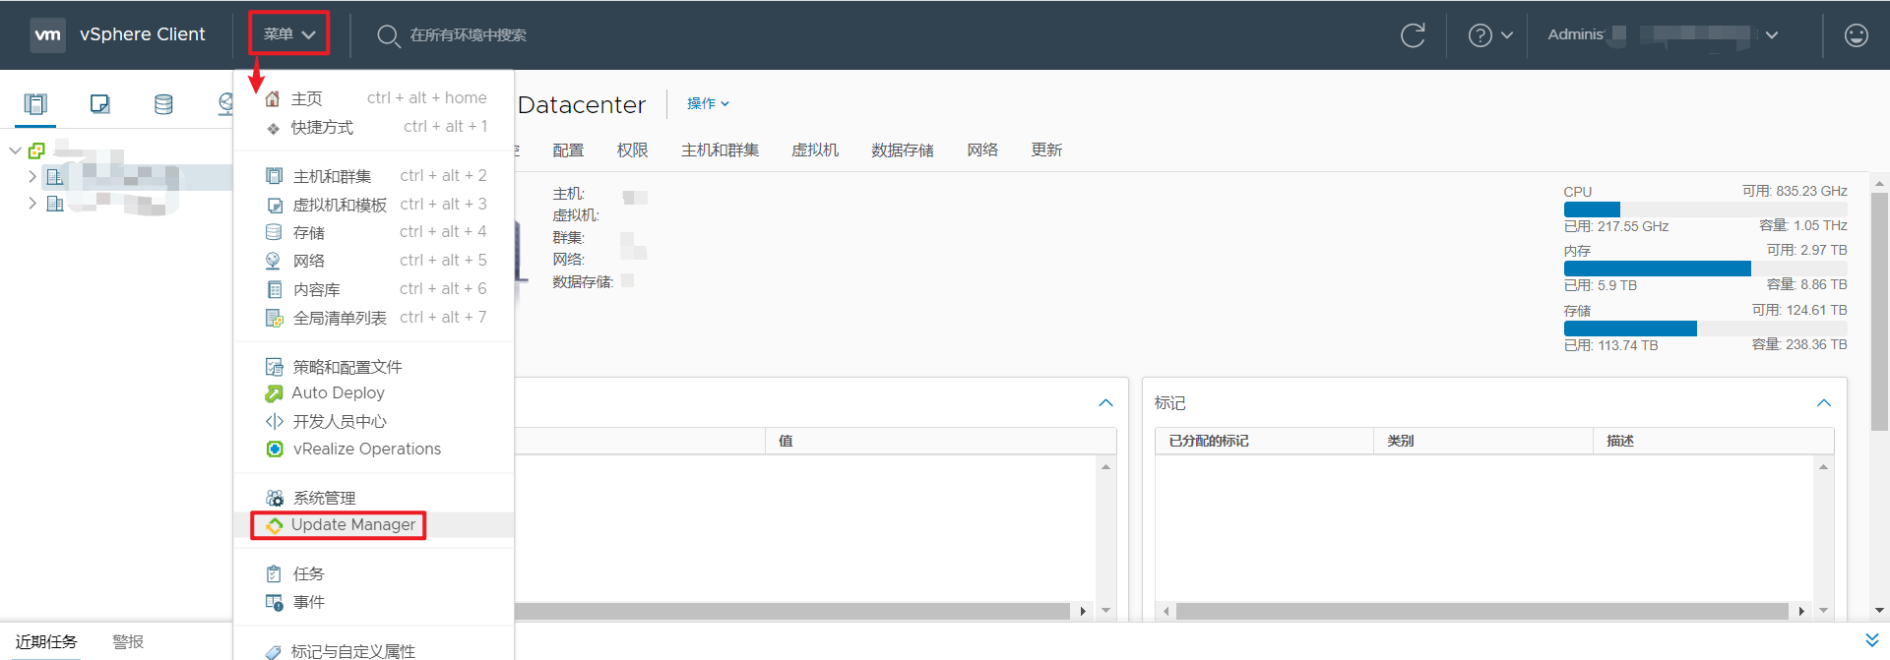
Task: Click the 全局清单列表 menu icon
Action: coord(274,318)
